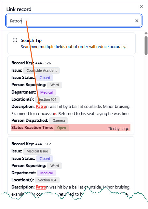Image resolution: width=148 pixels, height=209 pixels.
Task: Click the Medical department tag in AAA-326
Action: pyautogui.click(x=47, y=92)
